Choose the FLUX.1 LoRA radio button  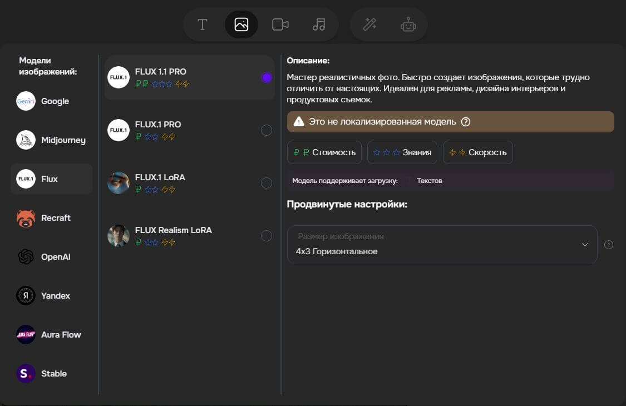pyautogui.click(x=267, y=183)
